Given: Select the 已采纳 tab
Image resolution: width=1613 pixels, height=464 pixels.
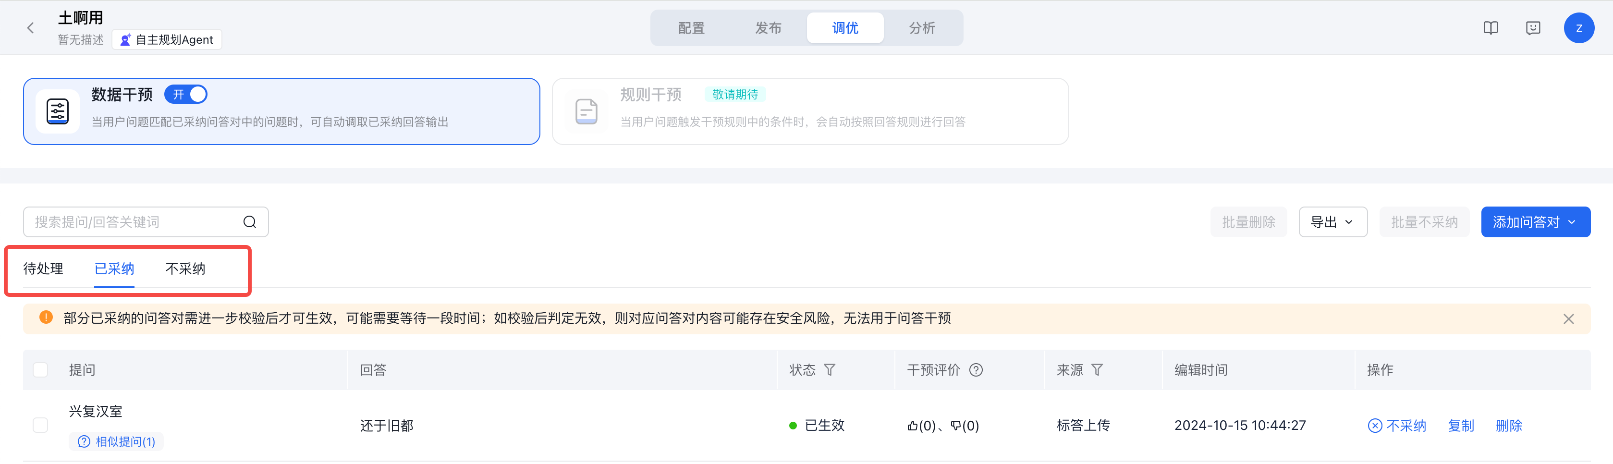Looking at the screenshot, I should click(x=114, y=269).
